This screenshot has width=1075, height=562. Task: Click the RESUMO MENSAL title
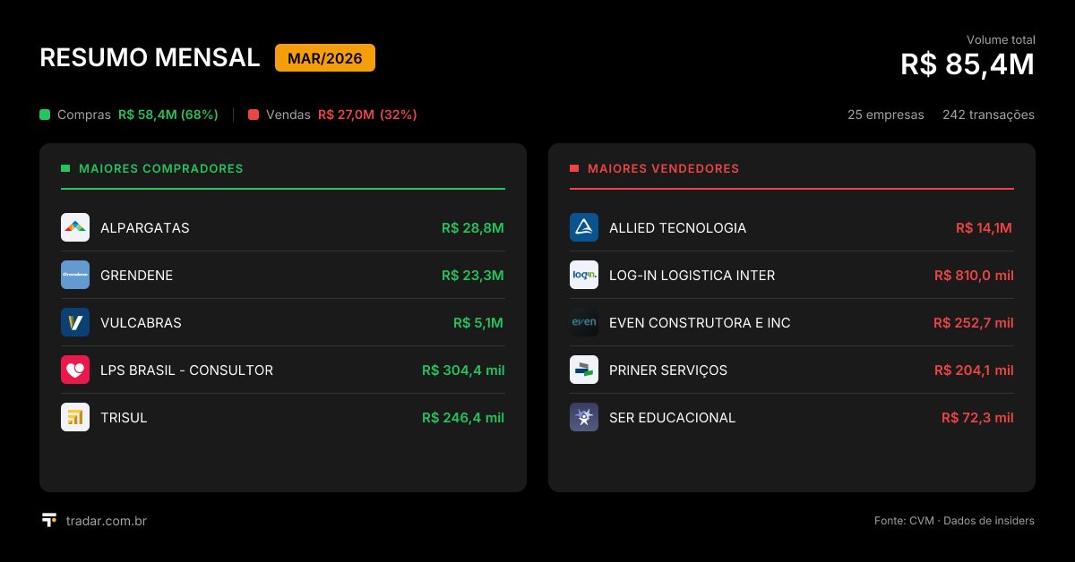(x=150, y=58)
